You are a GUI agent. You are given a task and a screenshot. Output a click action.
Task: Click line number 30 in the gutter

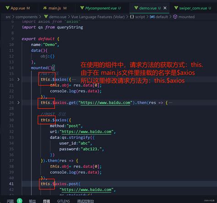pyautogui.click(x=11, y=120)
